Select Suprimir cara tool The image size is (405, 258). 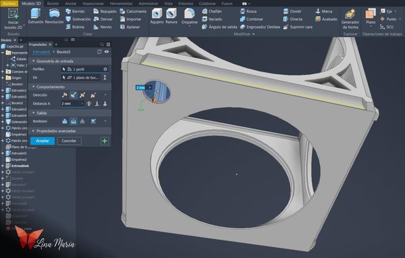298,27
